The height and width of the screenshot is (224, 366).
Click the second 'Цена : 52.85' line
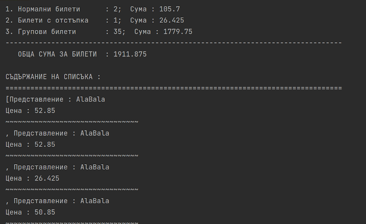point(30,144)
